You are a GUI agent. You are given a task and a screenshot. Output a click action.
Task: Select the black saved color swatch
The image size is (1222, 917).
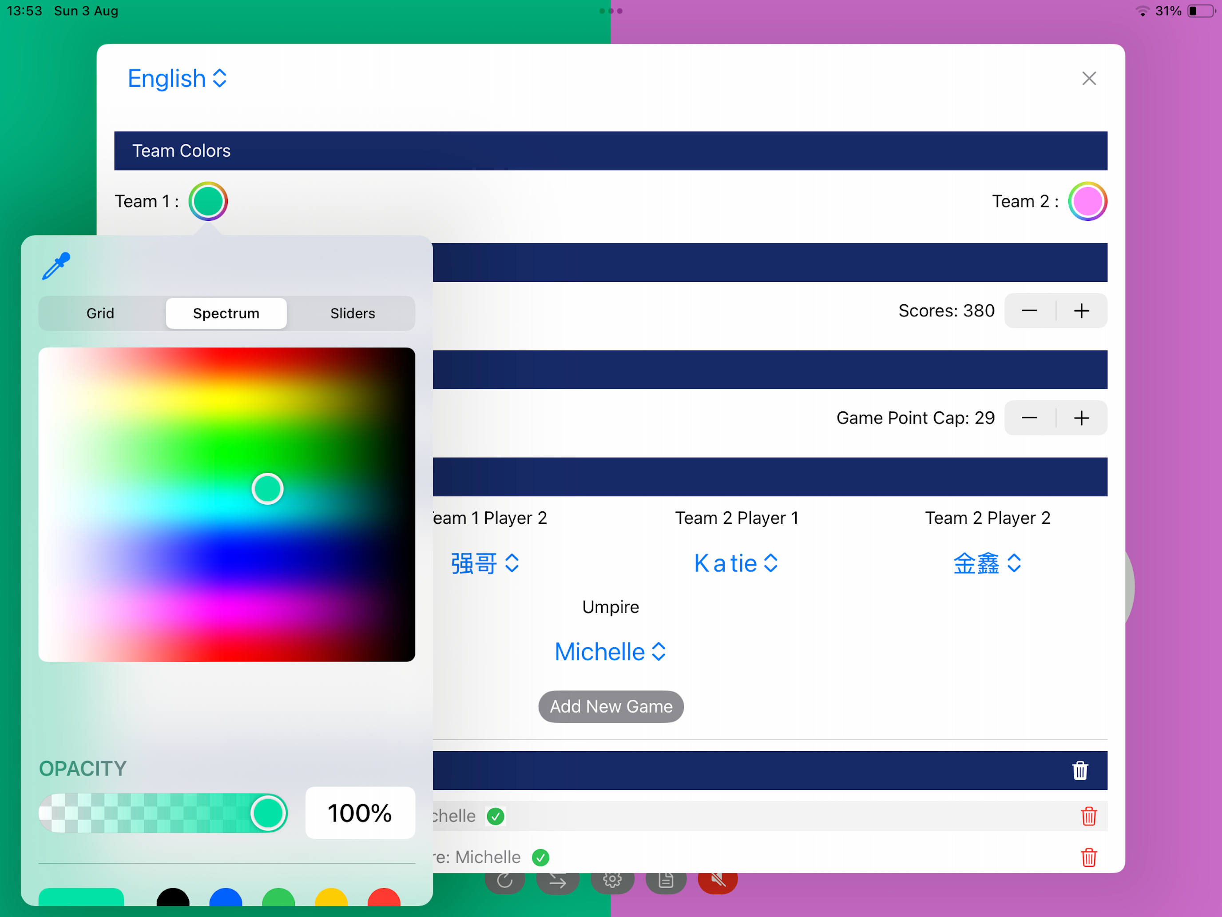[x=173, y=897]
